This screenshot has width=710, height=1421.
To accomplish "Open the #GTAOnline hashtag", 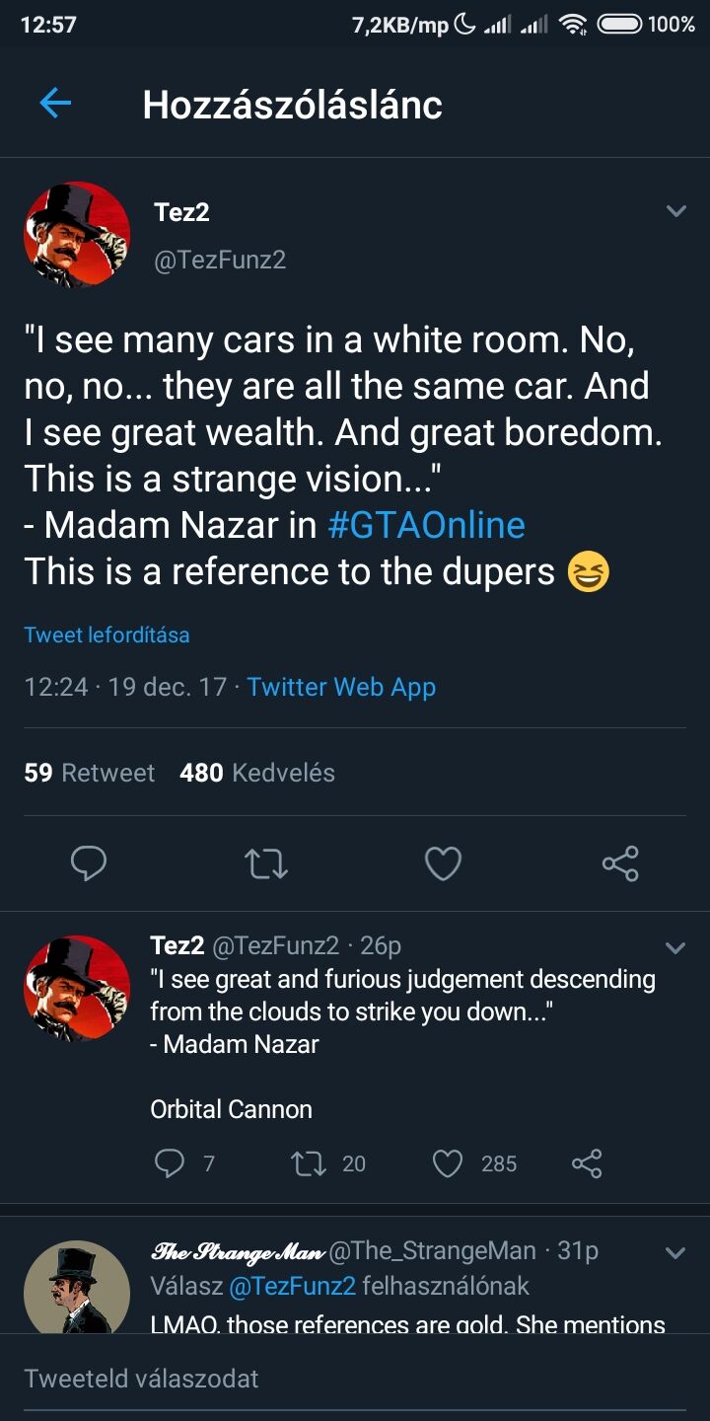I will [x=426, y=525].
